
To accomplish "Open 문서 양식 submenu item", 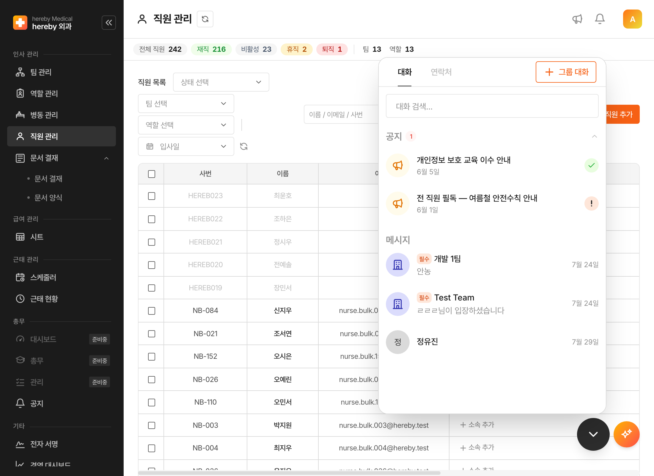I will [x=48, y=198].
